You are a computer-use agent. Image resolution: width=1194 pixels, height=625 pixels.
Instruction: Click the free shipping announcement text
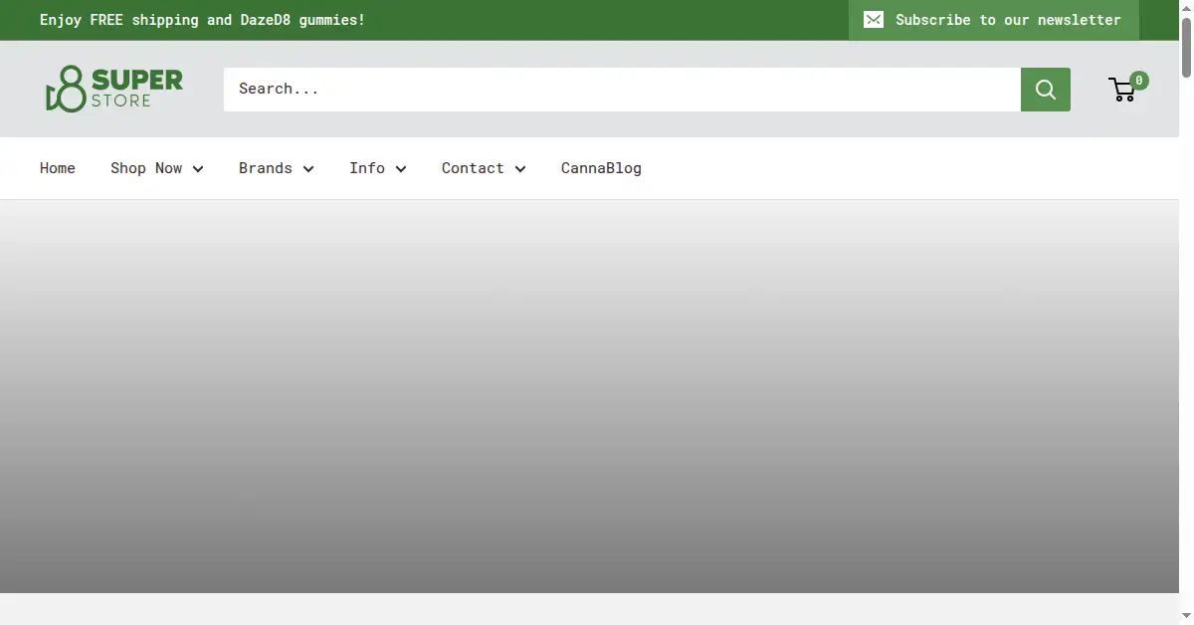click(x=202, y=20)
